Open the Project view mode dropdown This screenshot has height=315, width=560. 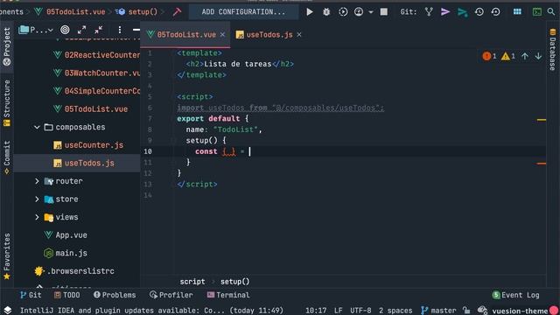tap(36, 30)
